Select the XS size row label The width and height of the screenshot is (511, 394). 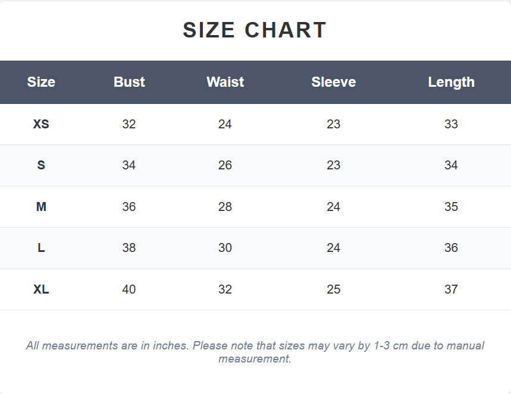41,124
